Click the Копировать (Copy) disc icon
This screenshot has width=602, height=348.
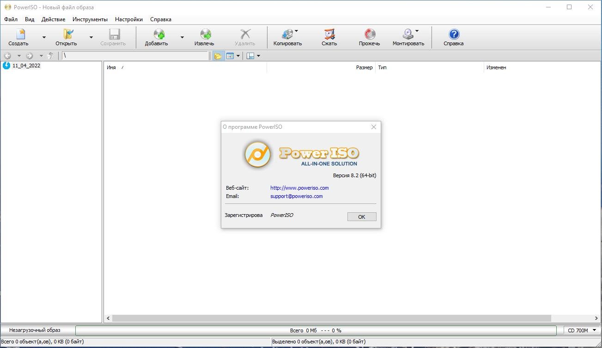point(287,34)
